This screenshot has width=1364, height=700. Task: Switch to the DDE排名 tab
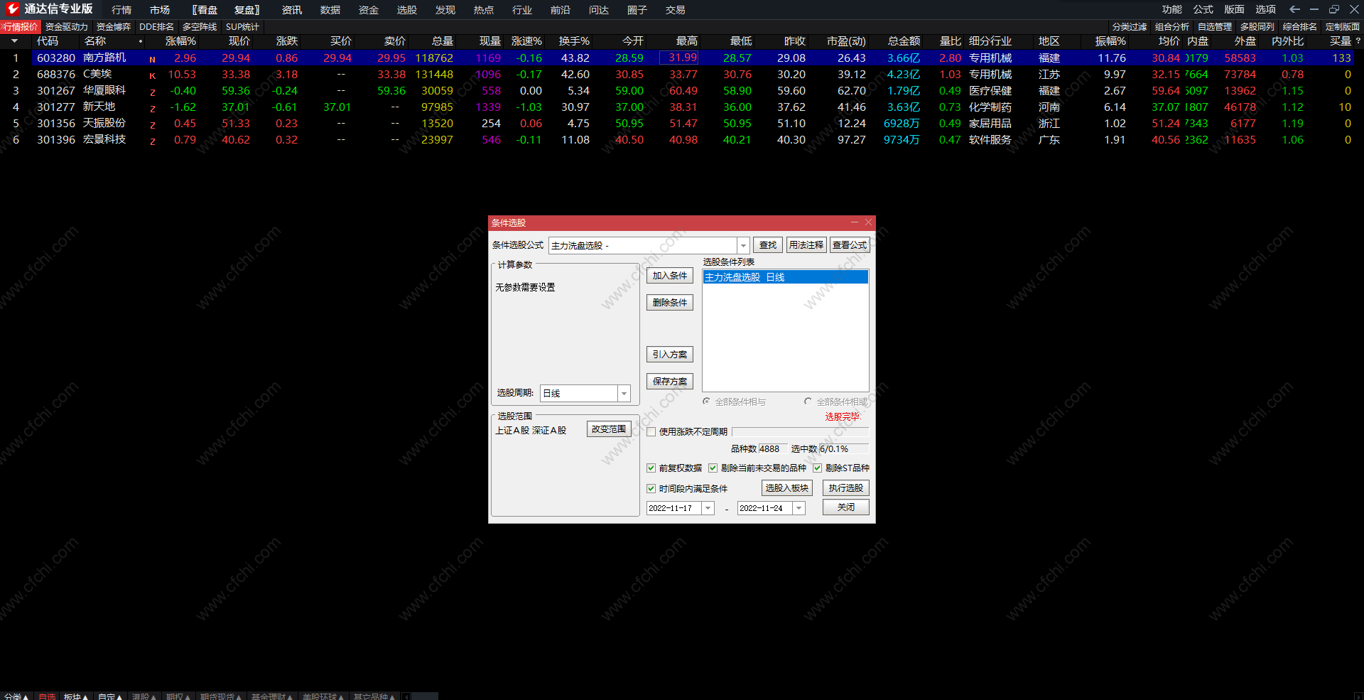[156, 27]
